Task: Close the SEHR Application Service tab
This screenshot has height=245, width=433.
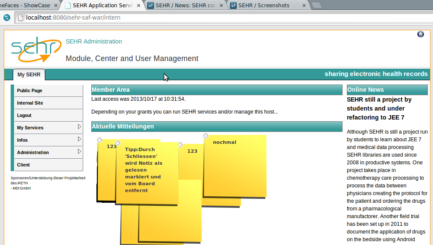Action: (138, 6)
